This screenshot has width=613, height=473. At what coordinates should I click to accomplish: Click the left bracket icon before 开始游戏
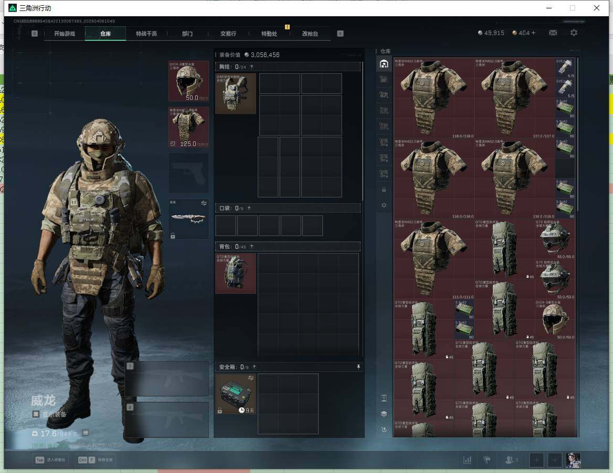[x=35, y=34]
